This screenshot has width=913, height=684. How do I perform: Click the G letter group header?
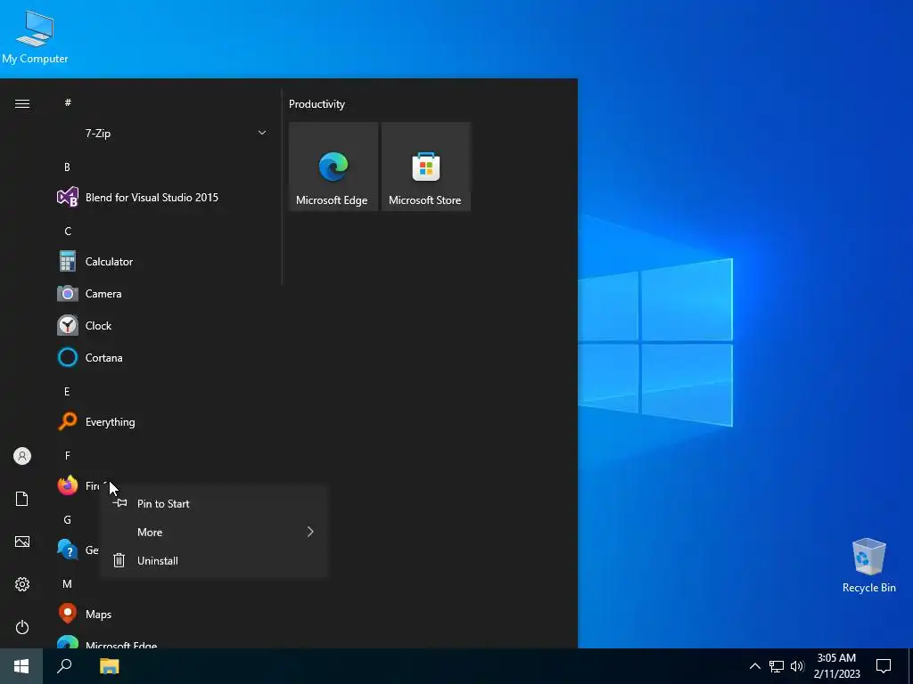coord(68,519)
